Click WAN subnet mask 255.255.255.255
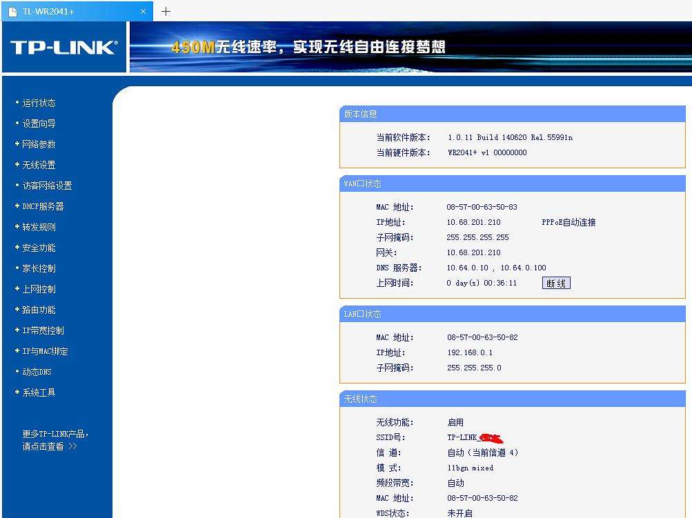Screen dimensions: 692x518 coord(477,237)
